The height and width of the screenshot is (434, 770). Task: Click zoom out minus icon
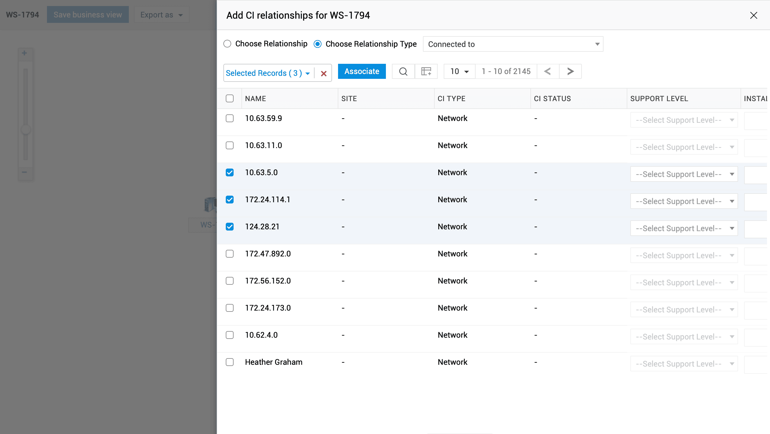24,172
